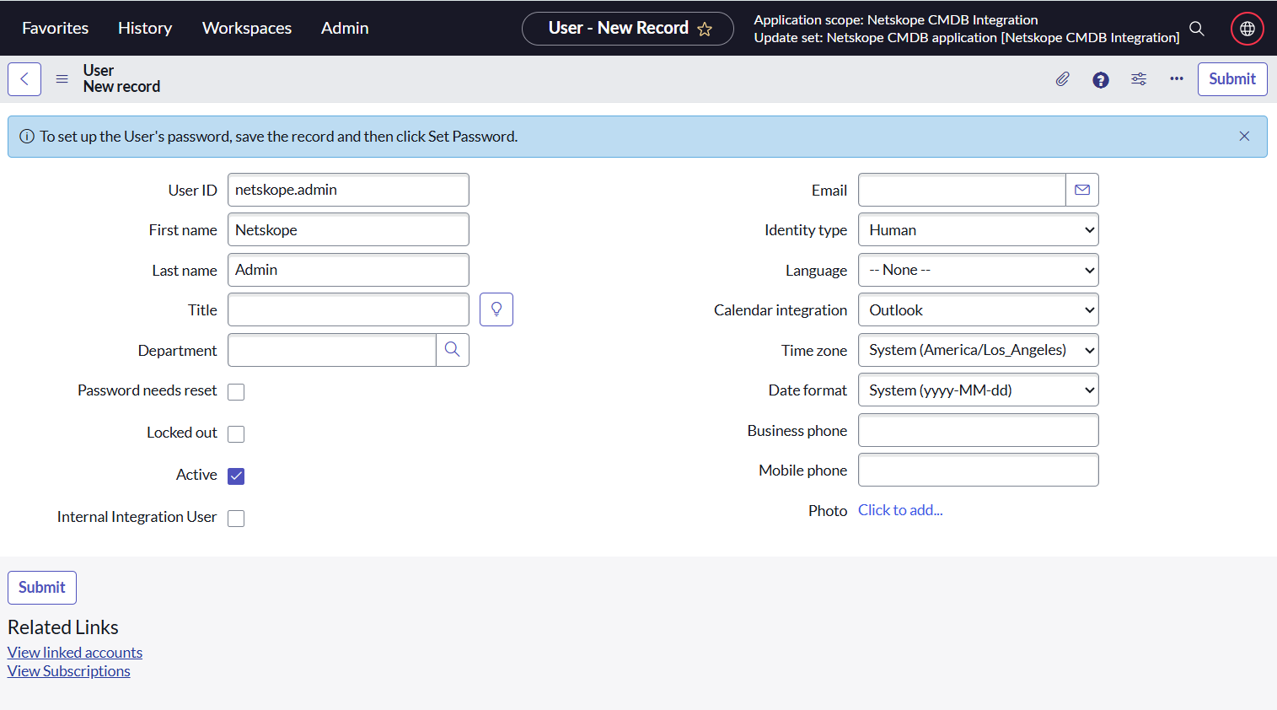
Task: Click the Title suggestion lightbulb icon
Action: 496,309
